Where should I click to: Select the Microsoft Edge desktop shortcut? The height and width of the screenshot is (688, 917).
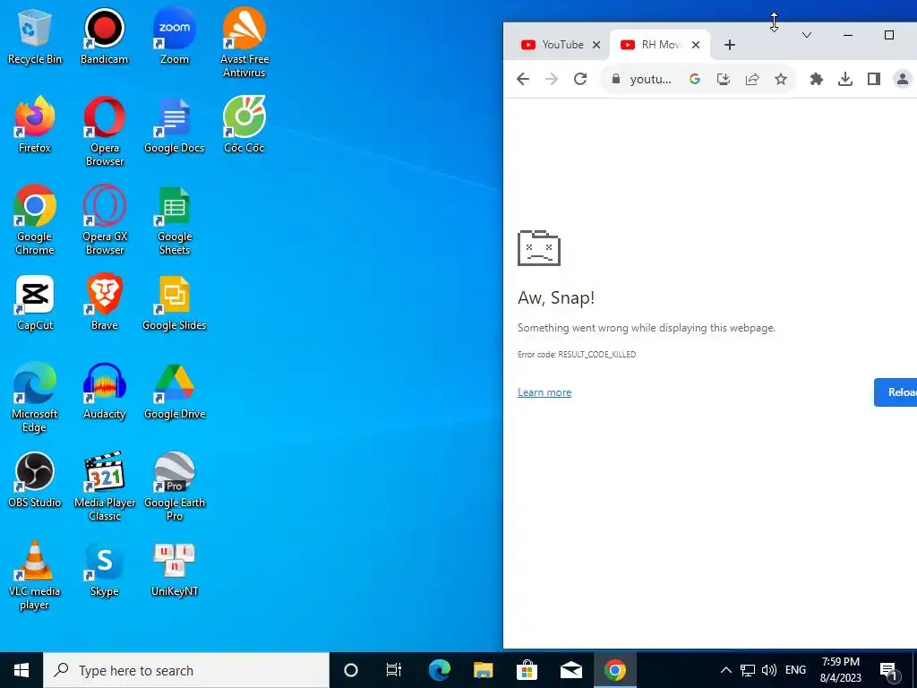[x=35, y=397]
